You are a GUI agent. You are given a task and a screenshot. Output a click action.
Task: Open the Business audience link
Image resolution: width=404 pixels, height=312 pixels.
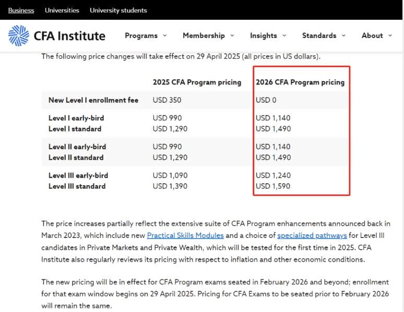(21, 10)
